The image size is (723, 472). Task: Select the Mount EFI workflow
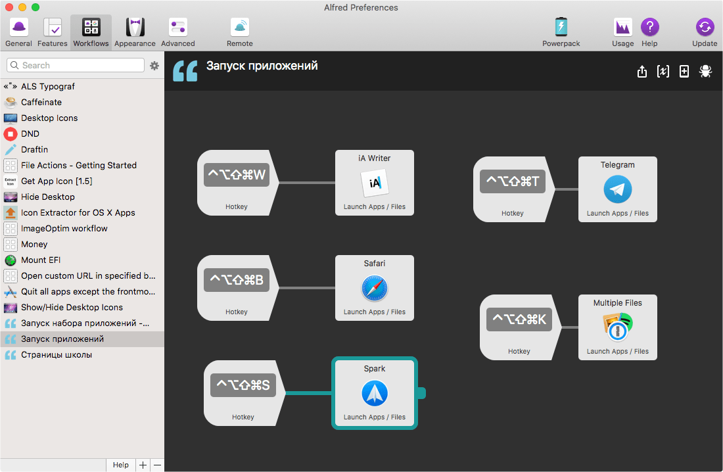82,260
